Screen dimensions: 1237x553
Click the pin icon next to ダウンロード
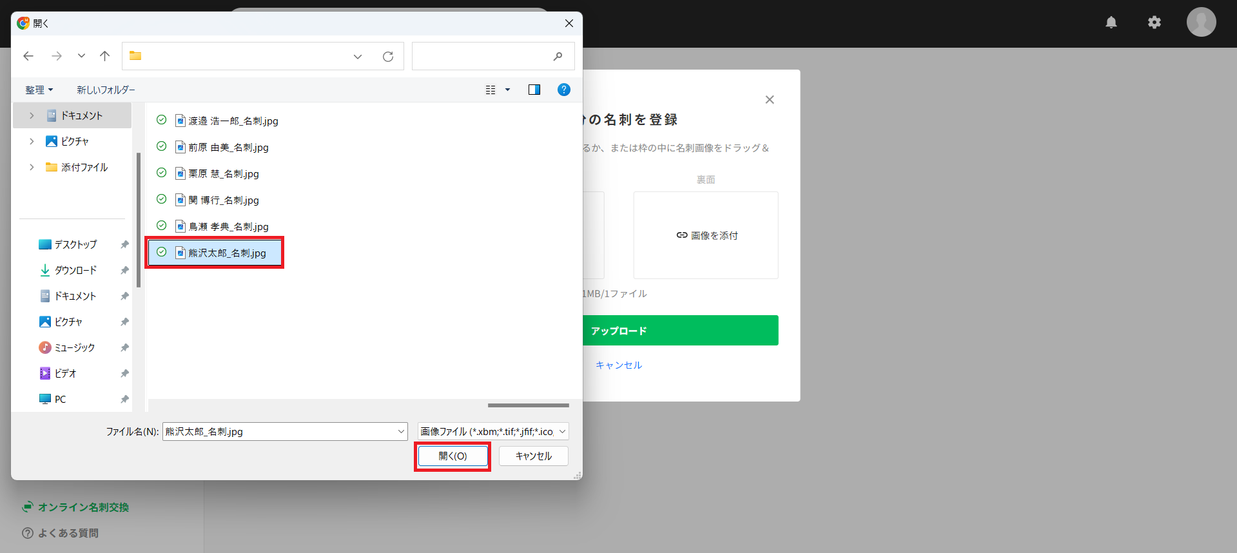[x=124, y=270]
